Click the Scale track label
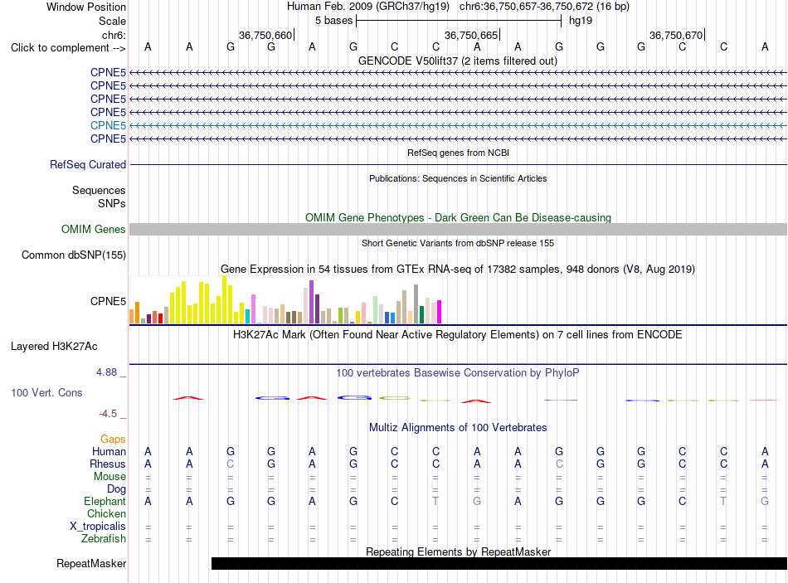This screenshot has height=583, width=788. [x=112, y=21]
